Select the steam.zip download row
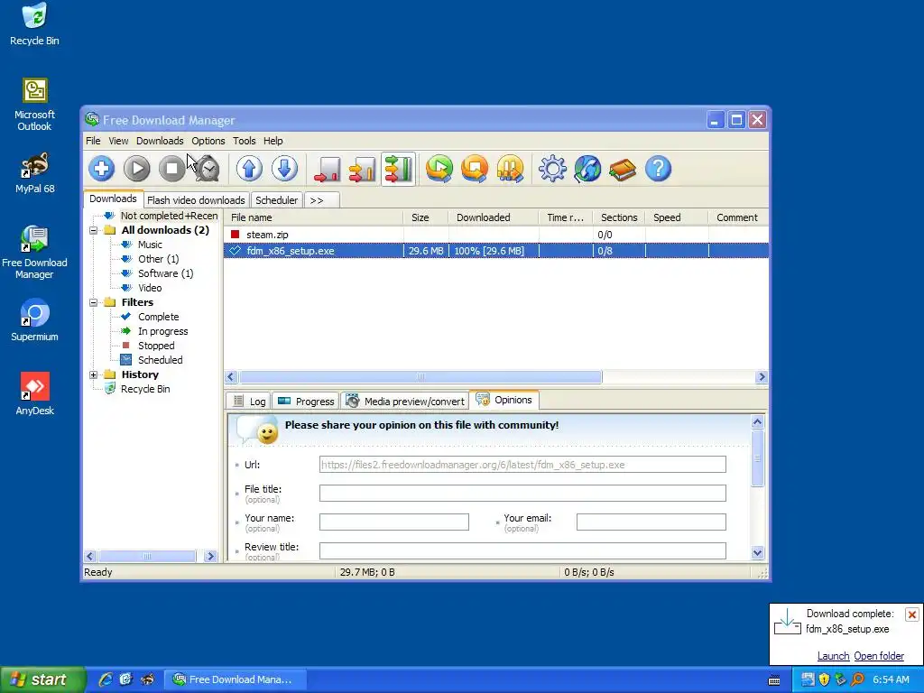Viewport: 924px width, 693px height. click(495, 235)
